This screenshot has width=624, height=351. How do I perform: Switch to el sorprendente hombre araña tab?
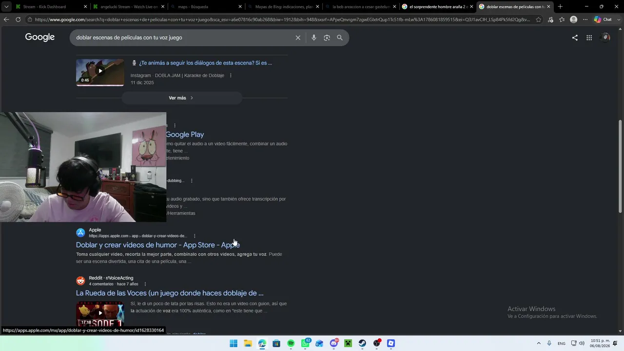point(438,6)
